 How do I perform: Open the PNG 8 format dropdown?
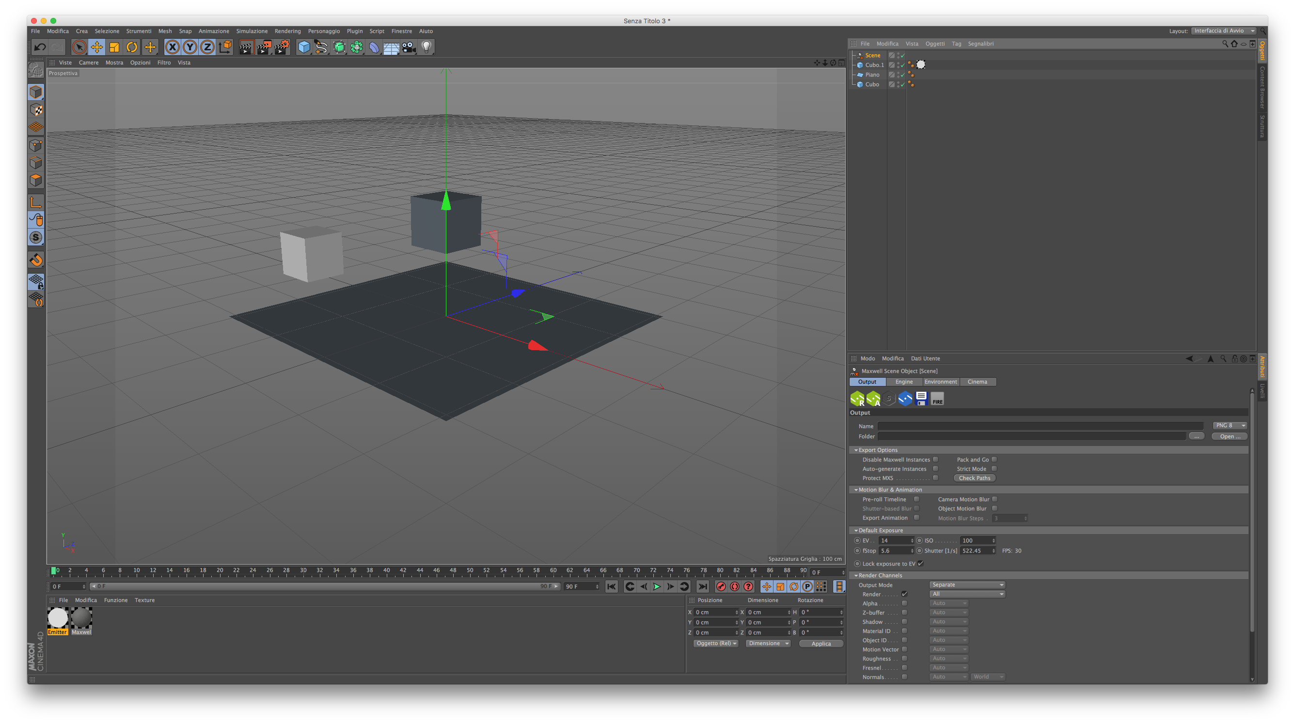(x=1230, y=426)
